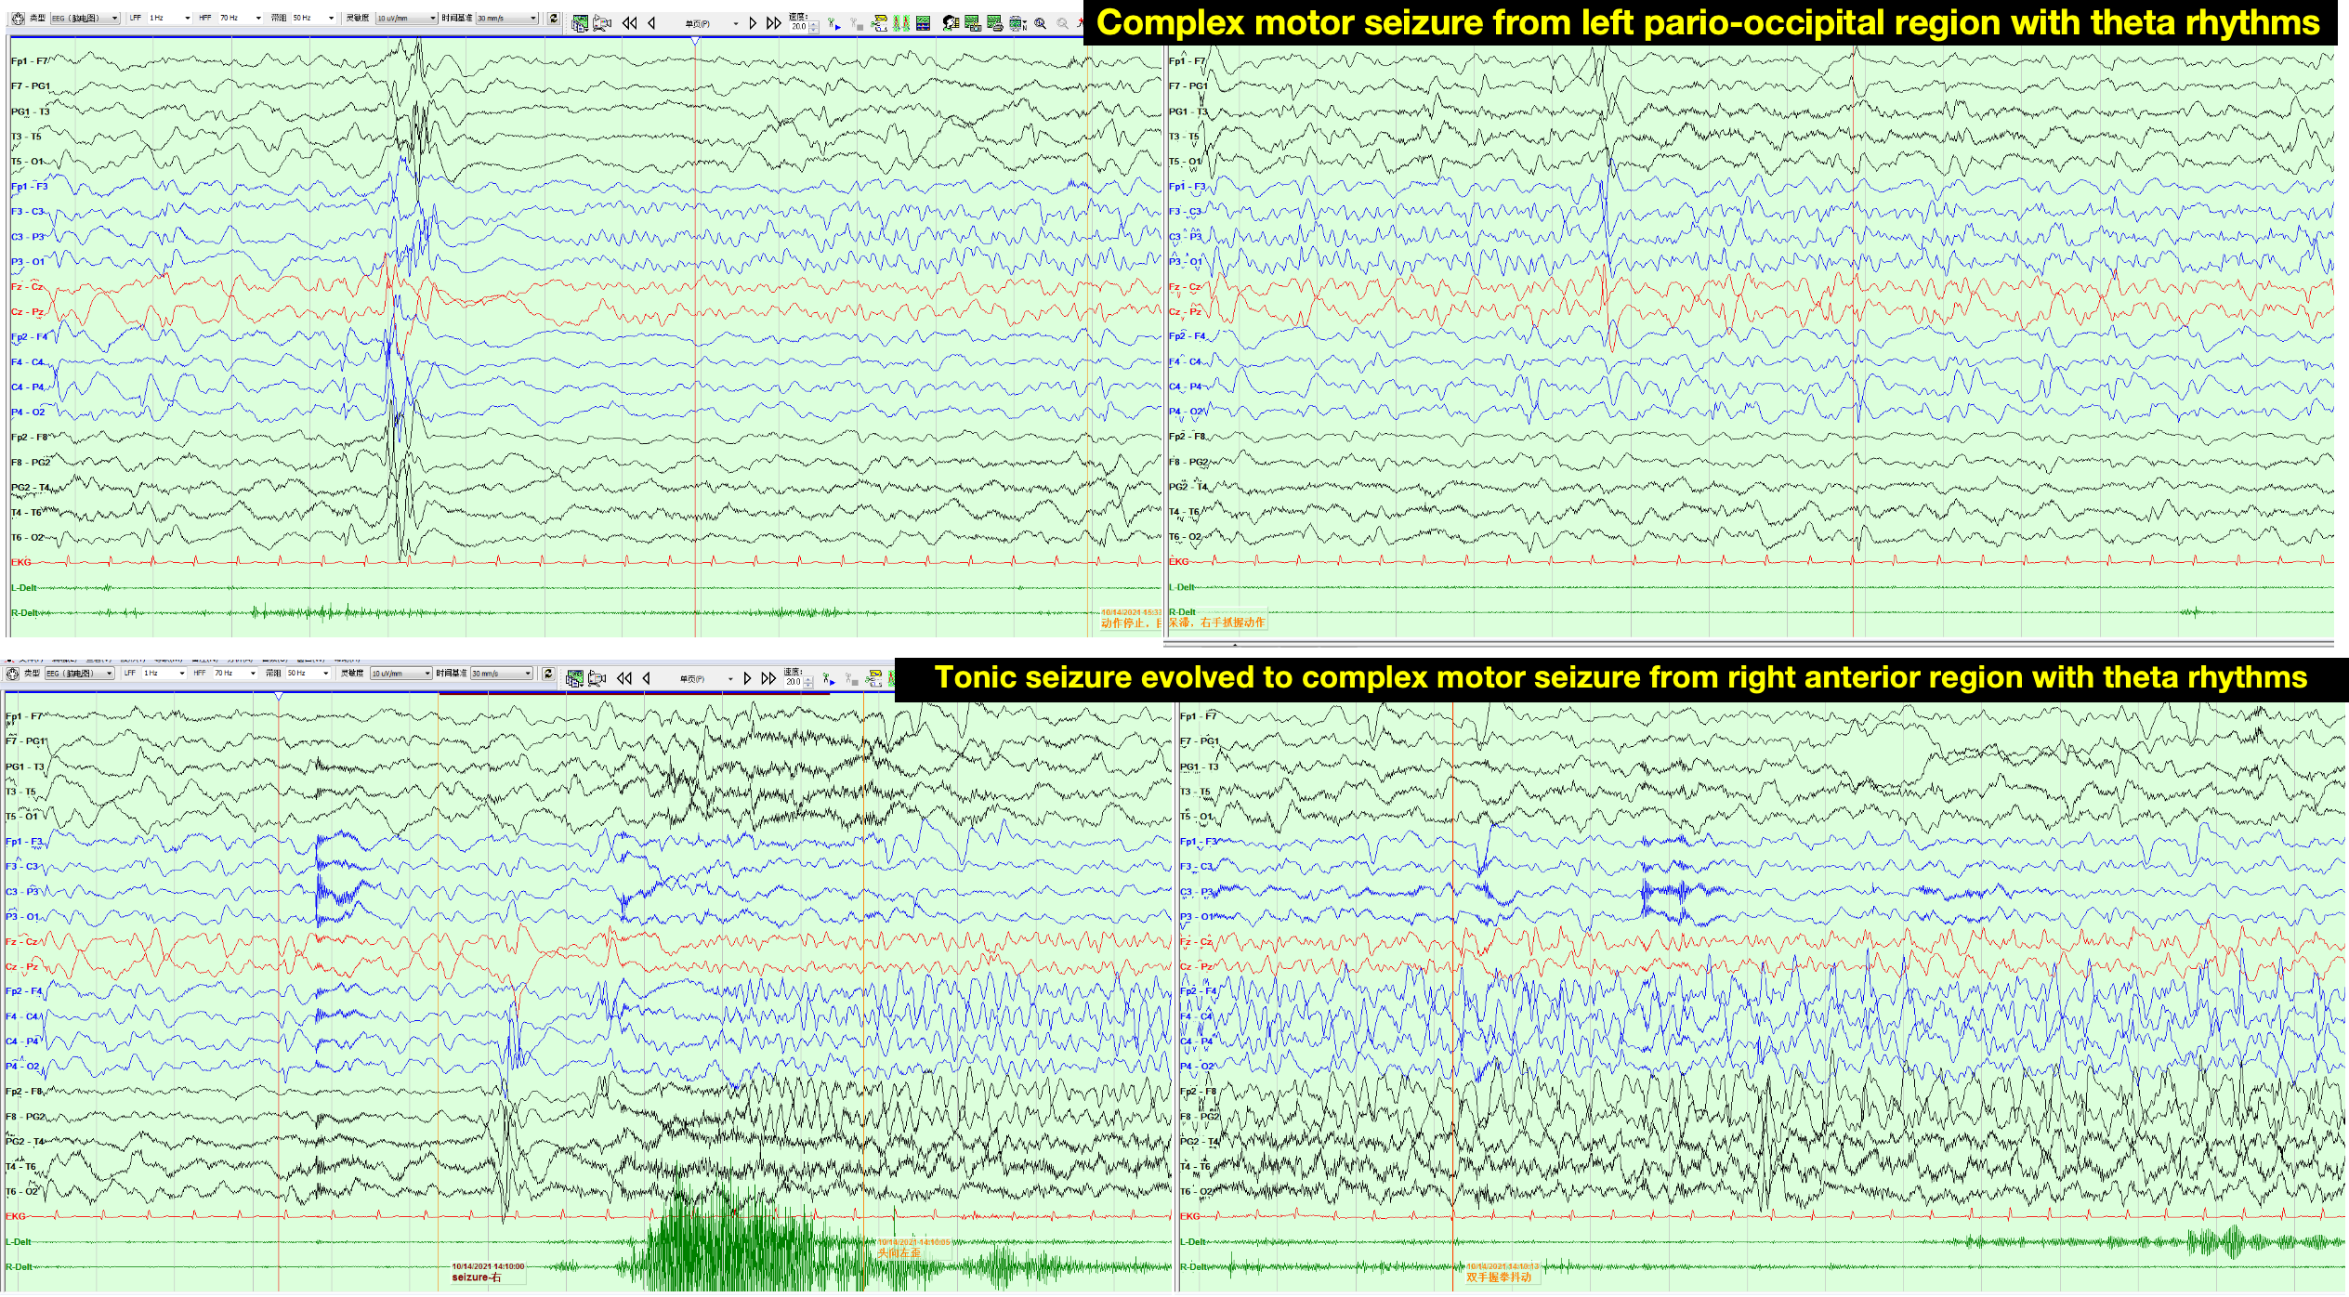Click the 'seizure-右' annotation label
Viewport: 2349px width, 1297px height.
point(476,1277)
